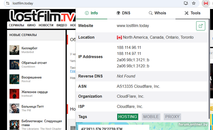213x130 pixels.
Task: Click the MOBILE tag
Action: (x=151, y=117)
